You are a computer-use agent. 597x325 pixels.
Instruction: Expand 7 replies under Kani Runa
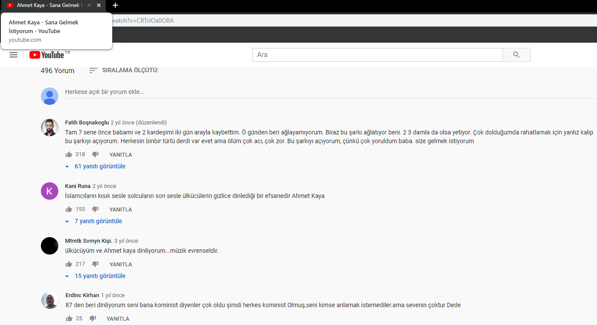click(94, 221)
